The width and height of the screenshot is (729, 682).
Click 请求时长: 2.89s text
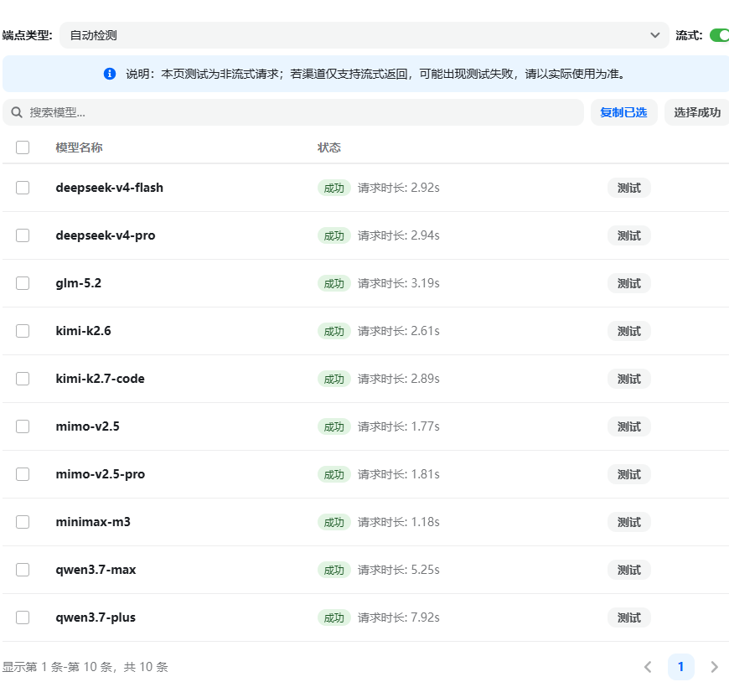(x=399, y=379)
